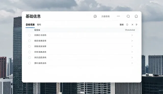Image resolution: width=163 pixels, height=94 pixels.
Task: Expand the fourth list row with its chevron
Action: 132,52
